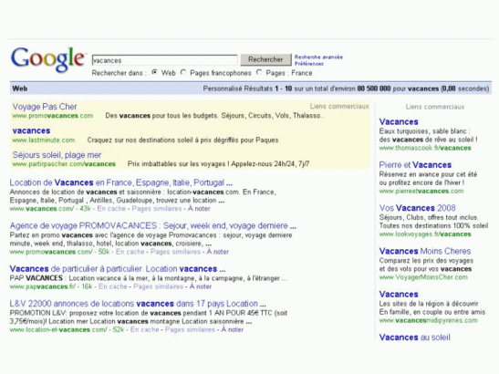
Task: Open www.VoyagerMoinsCher.com sidebar URL
Action: (x=423, y=277)
